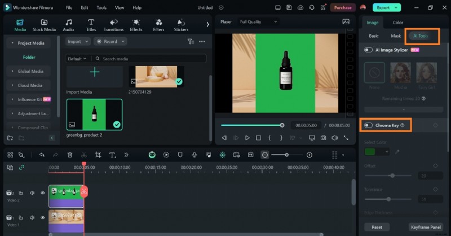Open the Keyframe Panel button
This screenshot has width=451, height=236.
point(426,227)
